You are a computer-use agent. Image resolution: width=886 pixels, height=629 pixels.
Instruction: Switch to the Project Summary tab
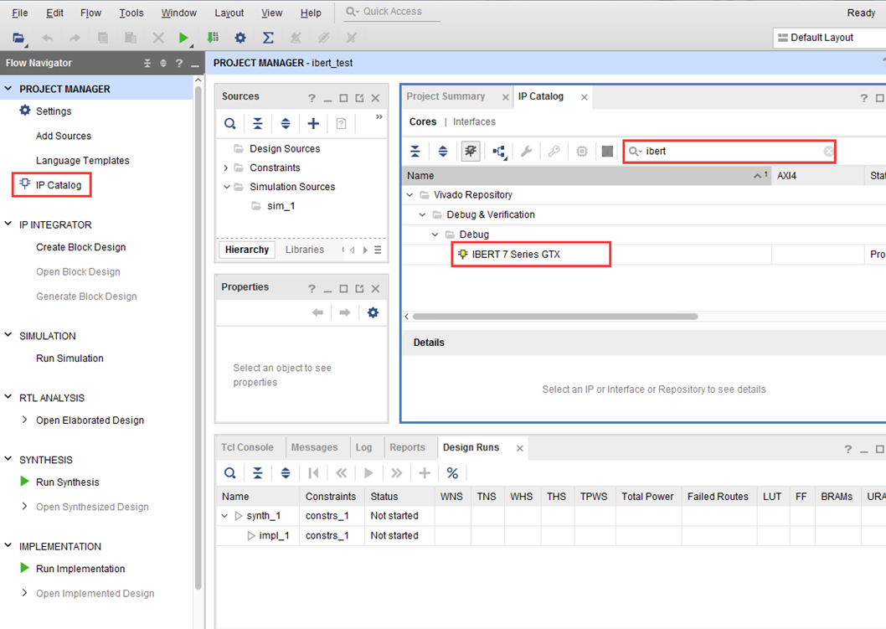pyautogui.click(x=446, y=96)
